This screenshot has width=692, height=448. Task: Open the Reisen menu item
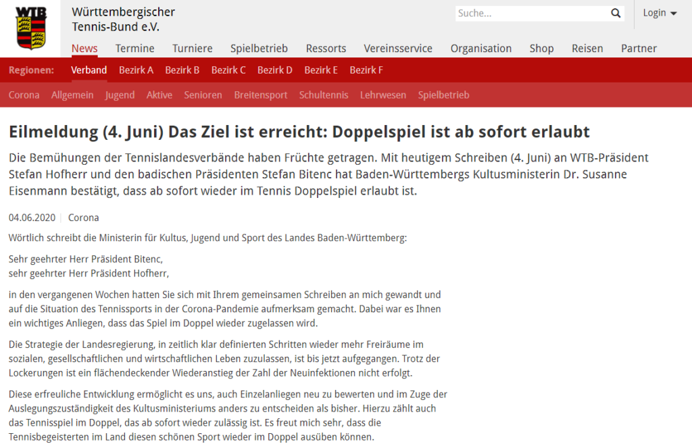tap(587, 48)
